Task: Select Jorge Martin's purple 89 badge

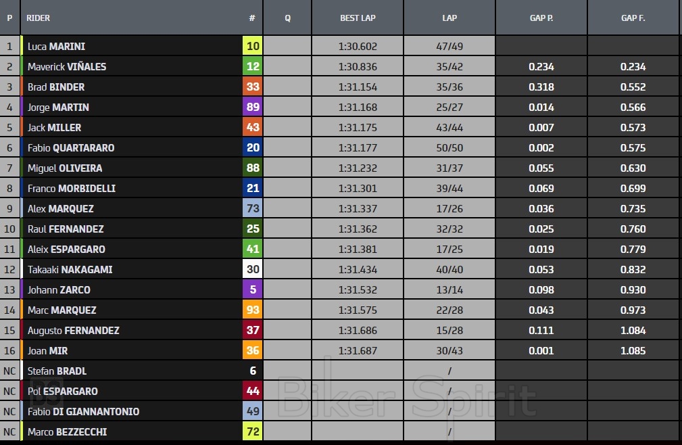Action: coord(252,108)
